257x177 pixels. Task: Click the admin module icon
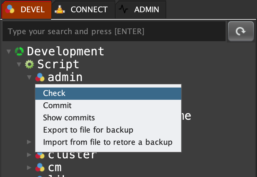coord(40,77)
